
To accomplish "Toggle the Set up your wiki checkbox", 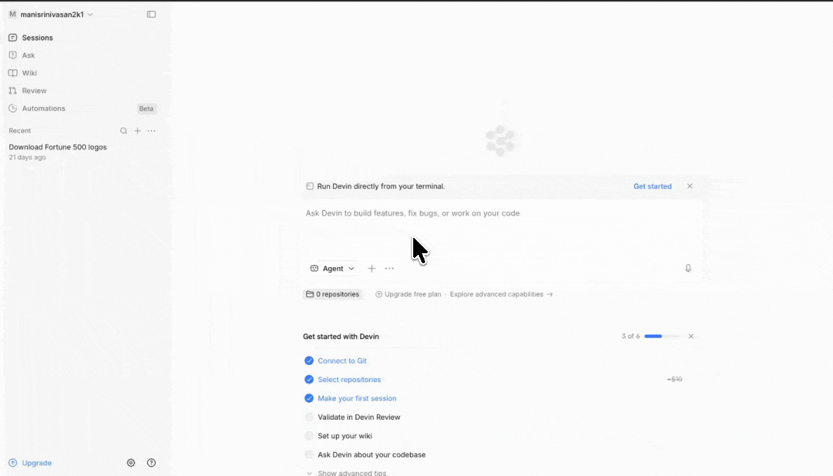I will click(x=309, y=436).
